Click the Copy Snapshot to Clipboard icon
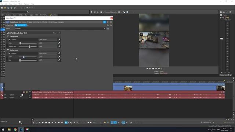This screenshot has width=235, height=132. coord(124,12)
